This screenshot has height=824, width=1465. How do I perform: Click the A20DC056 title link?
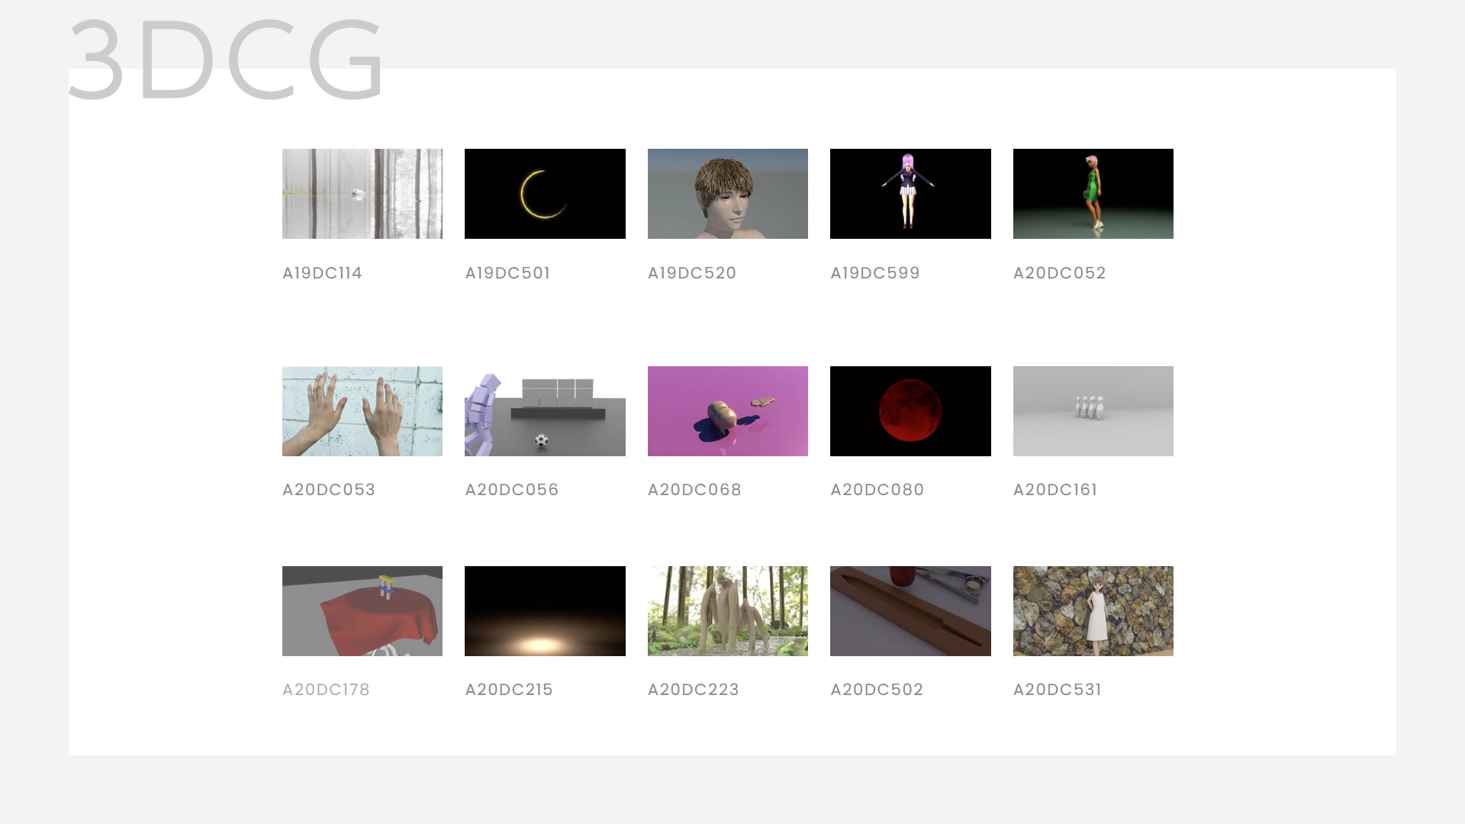coord(512,490)
